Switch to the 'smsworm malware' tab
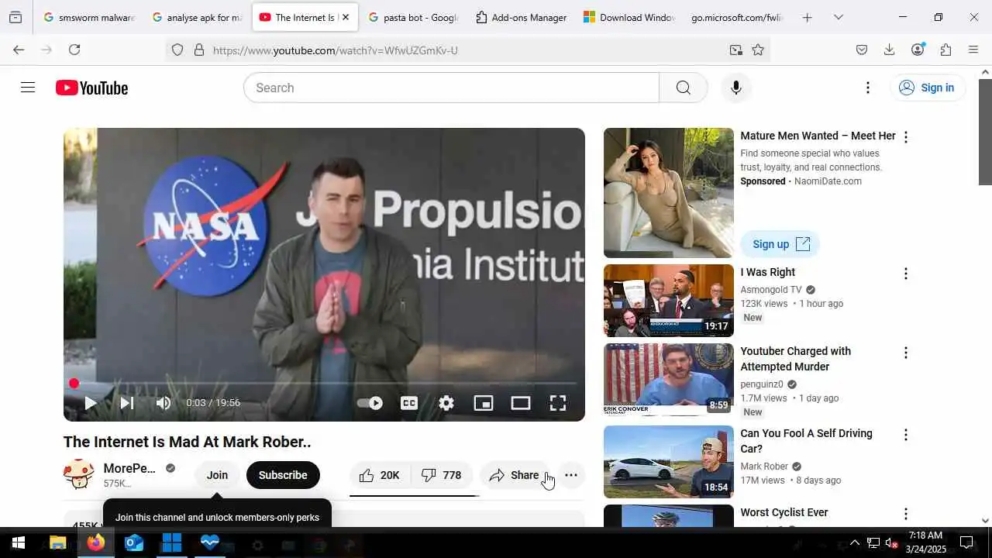Viewport: 992px width, 558px height. coord(89,17)
